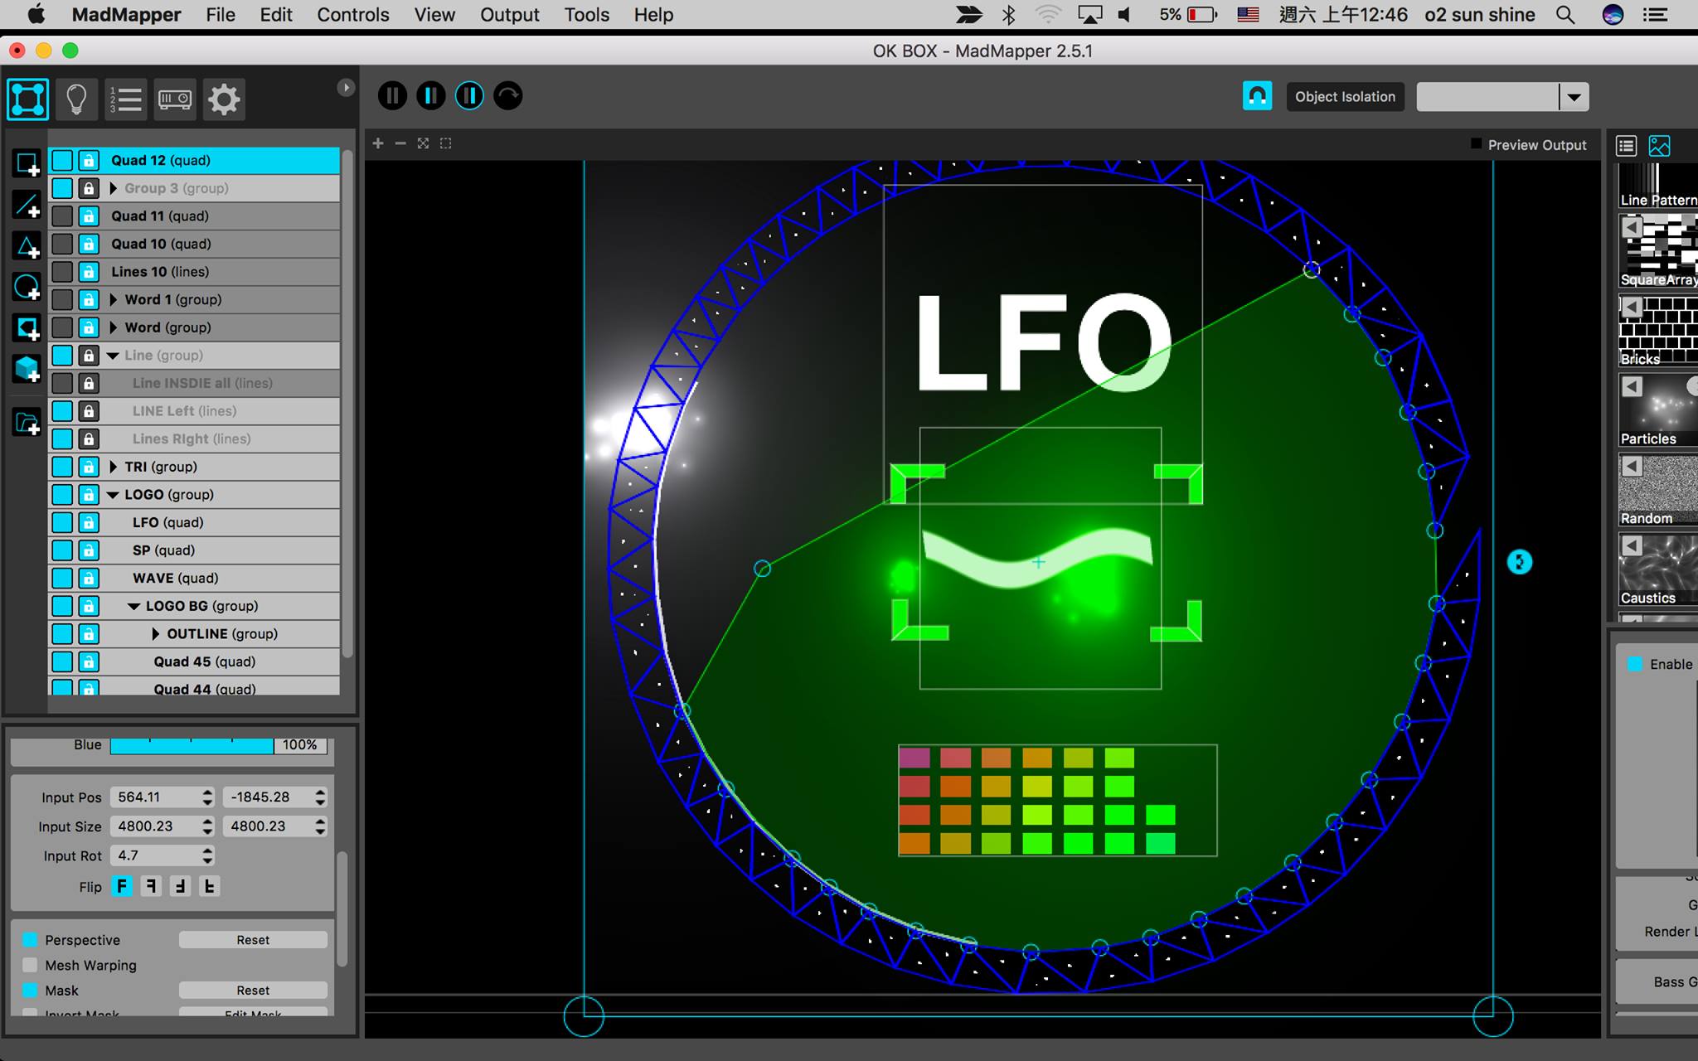Reset the Perspective setting

point(253,940)
